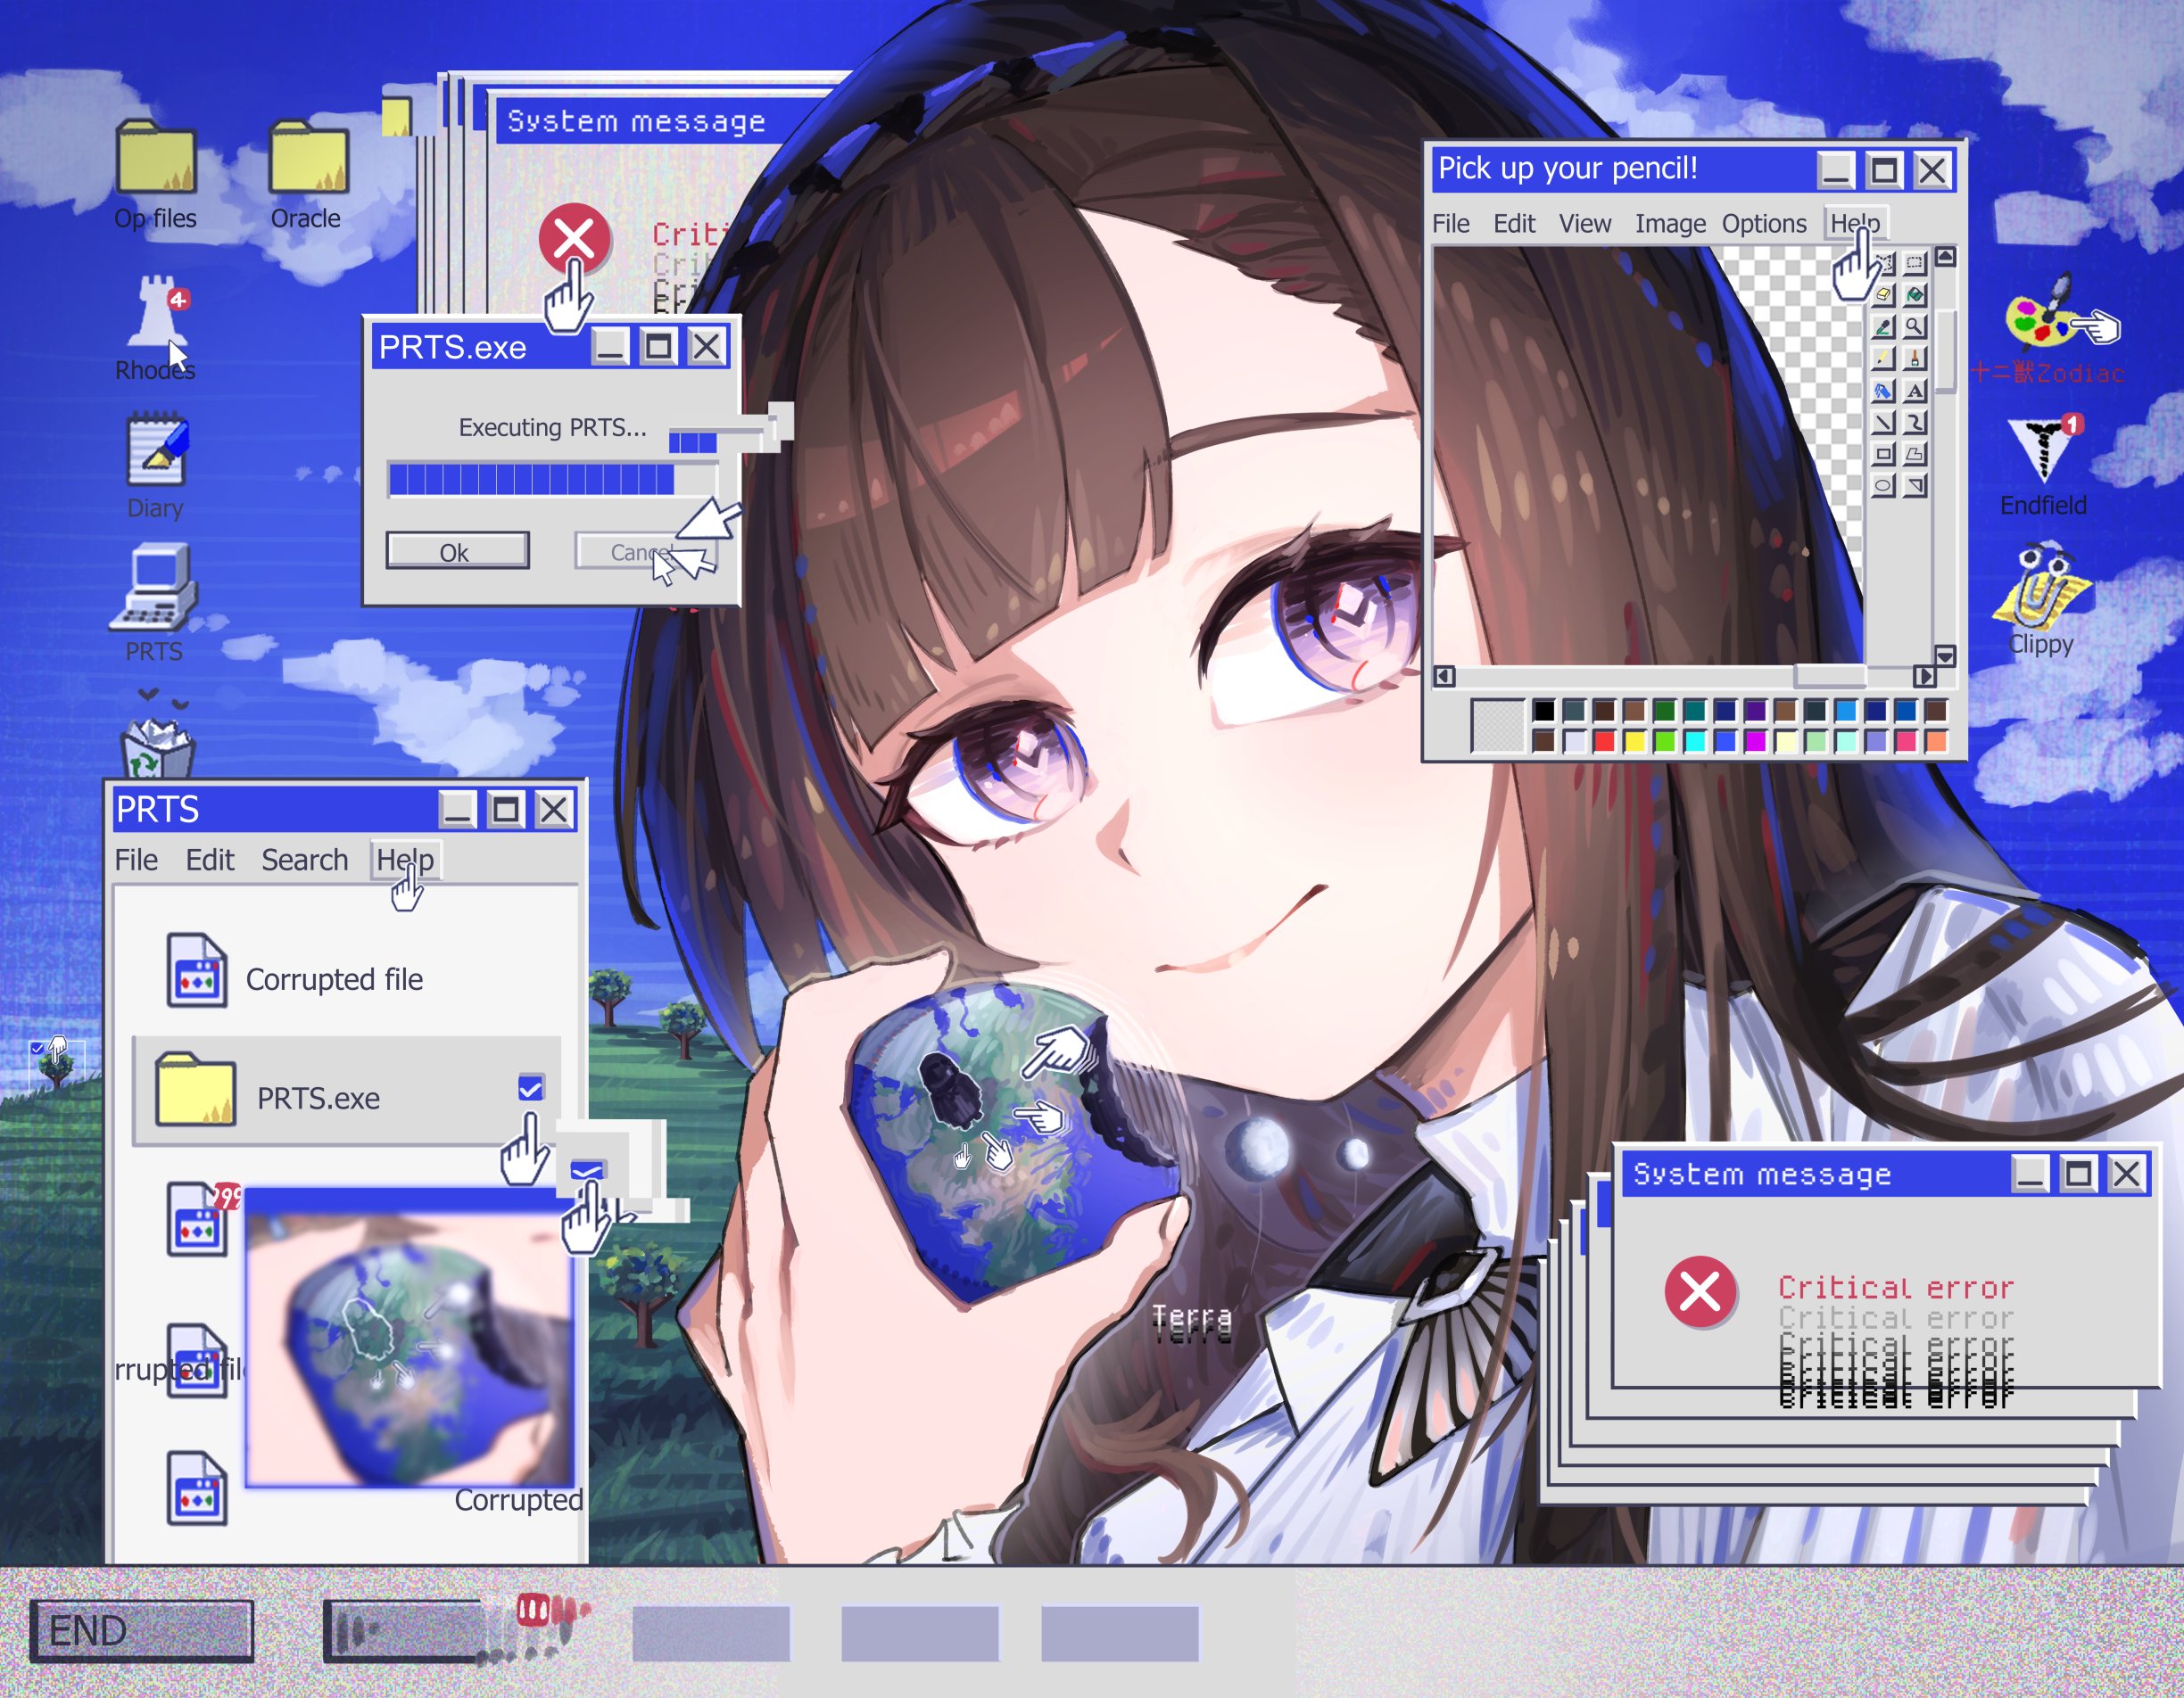
Task: Open the Endfield desktop shortcut
Action: (x=2043, y=449)
